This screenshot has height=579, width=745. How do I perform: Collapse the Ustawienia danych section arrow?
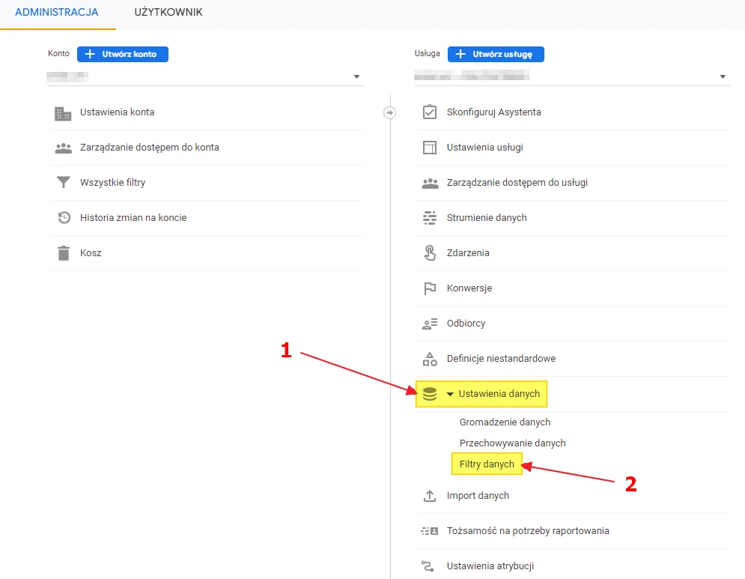pyautogui.click(x=450, y=394)
